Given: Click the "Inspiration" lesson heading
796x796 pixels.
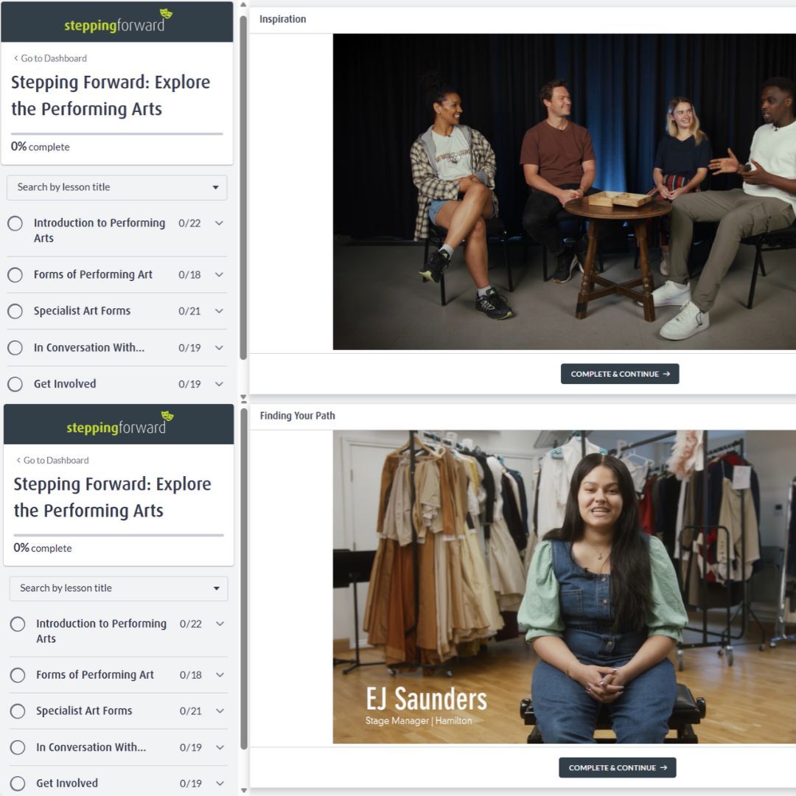Looking at the screenshot, I should pyautogui.click(x=283, y=19).
